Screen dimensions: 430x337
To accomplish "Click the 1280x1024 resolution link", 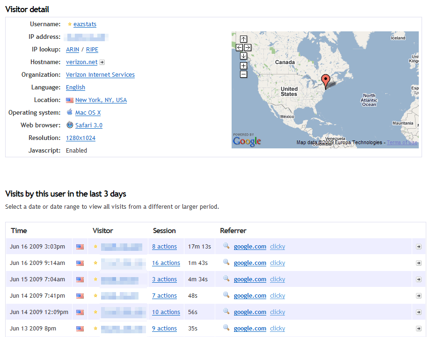I will point(80,138).
